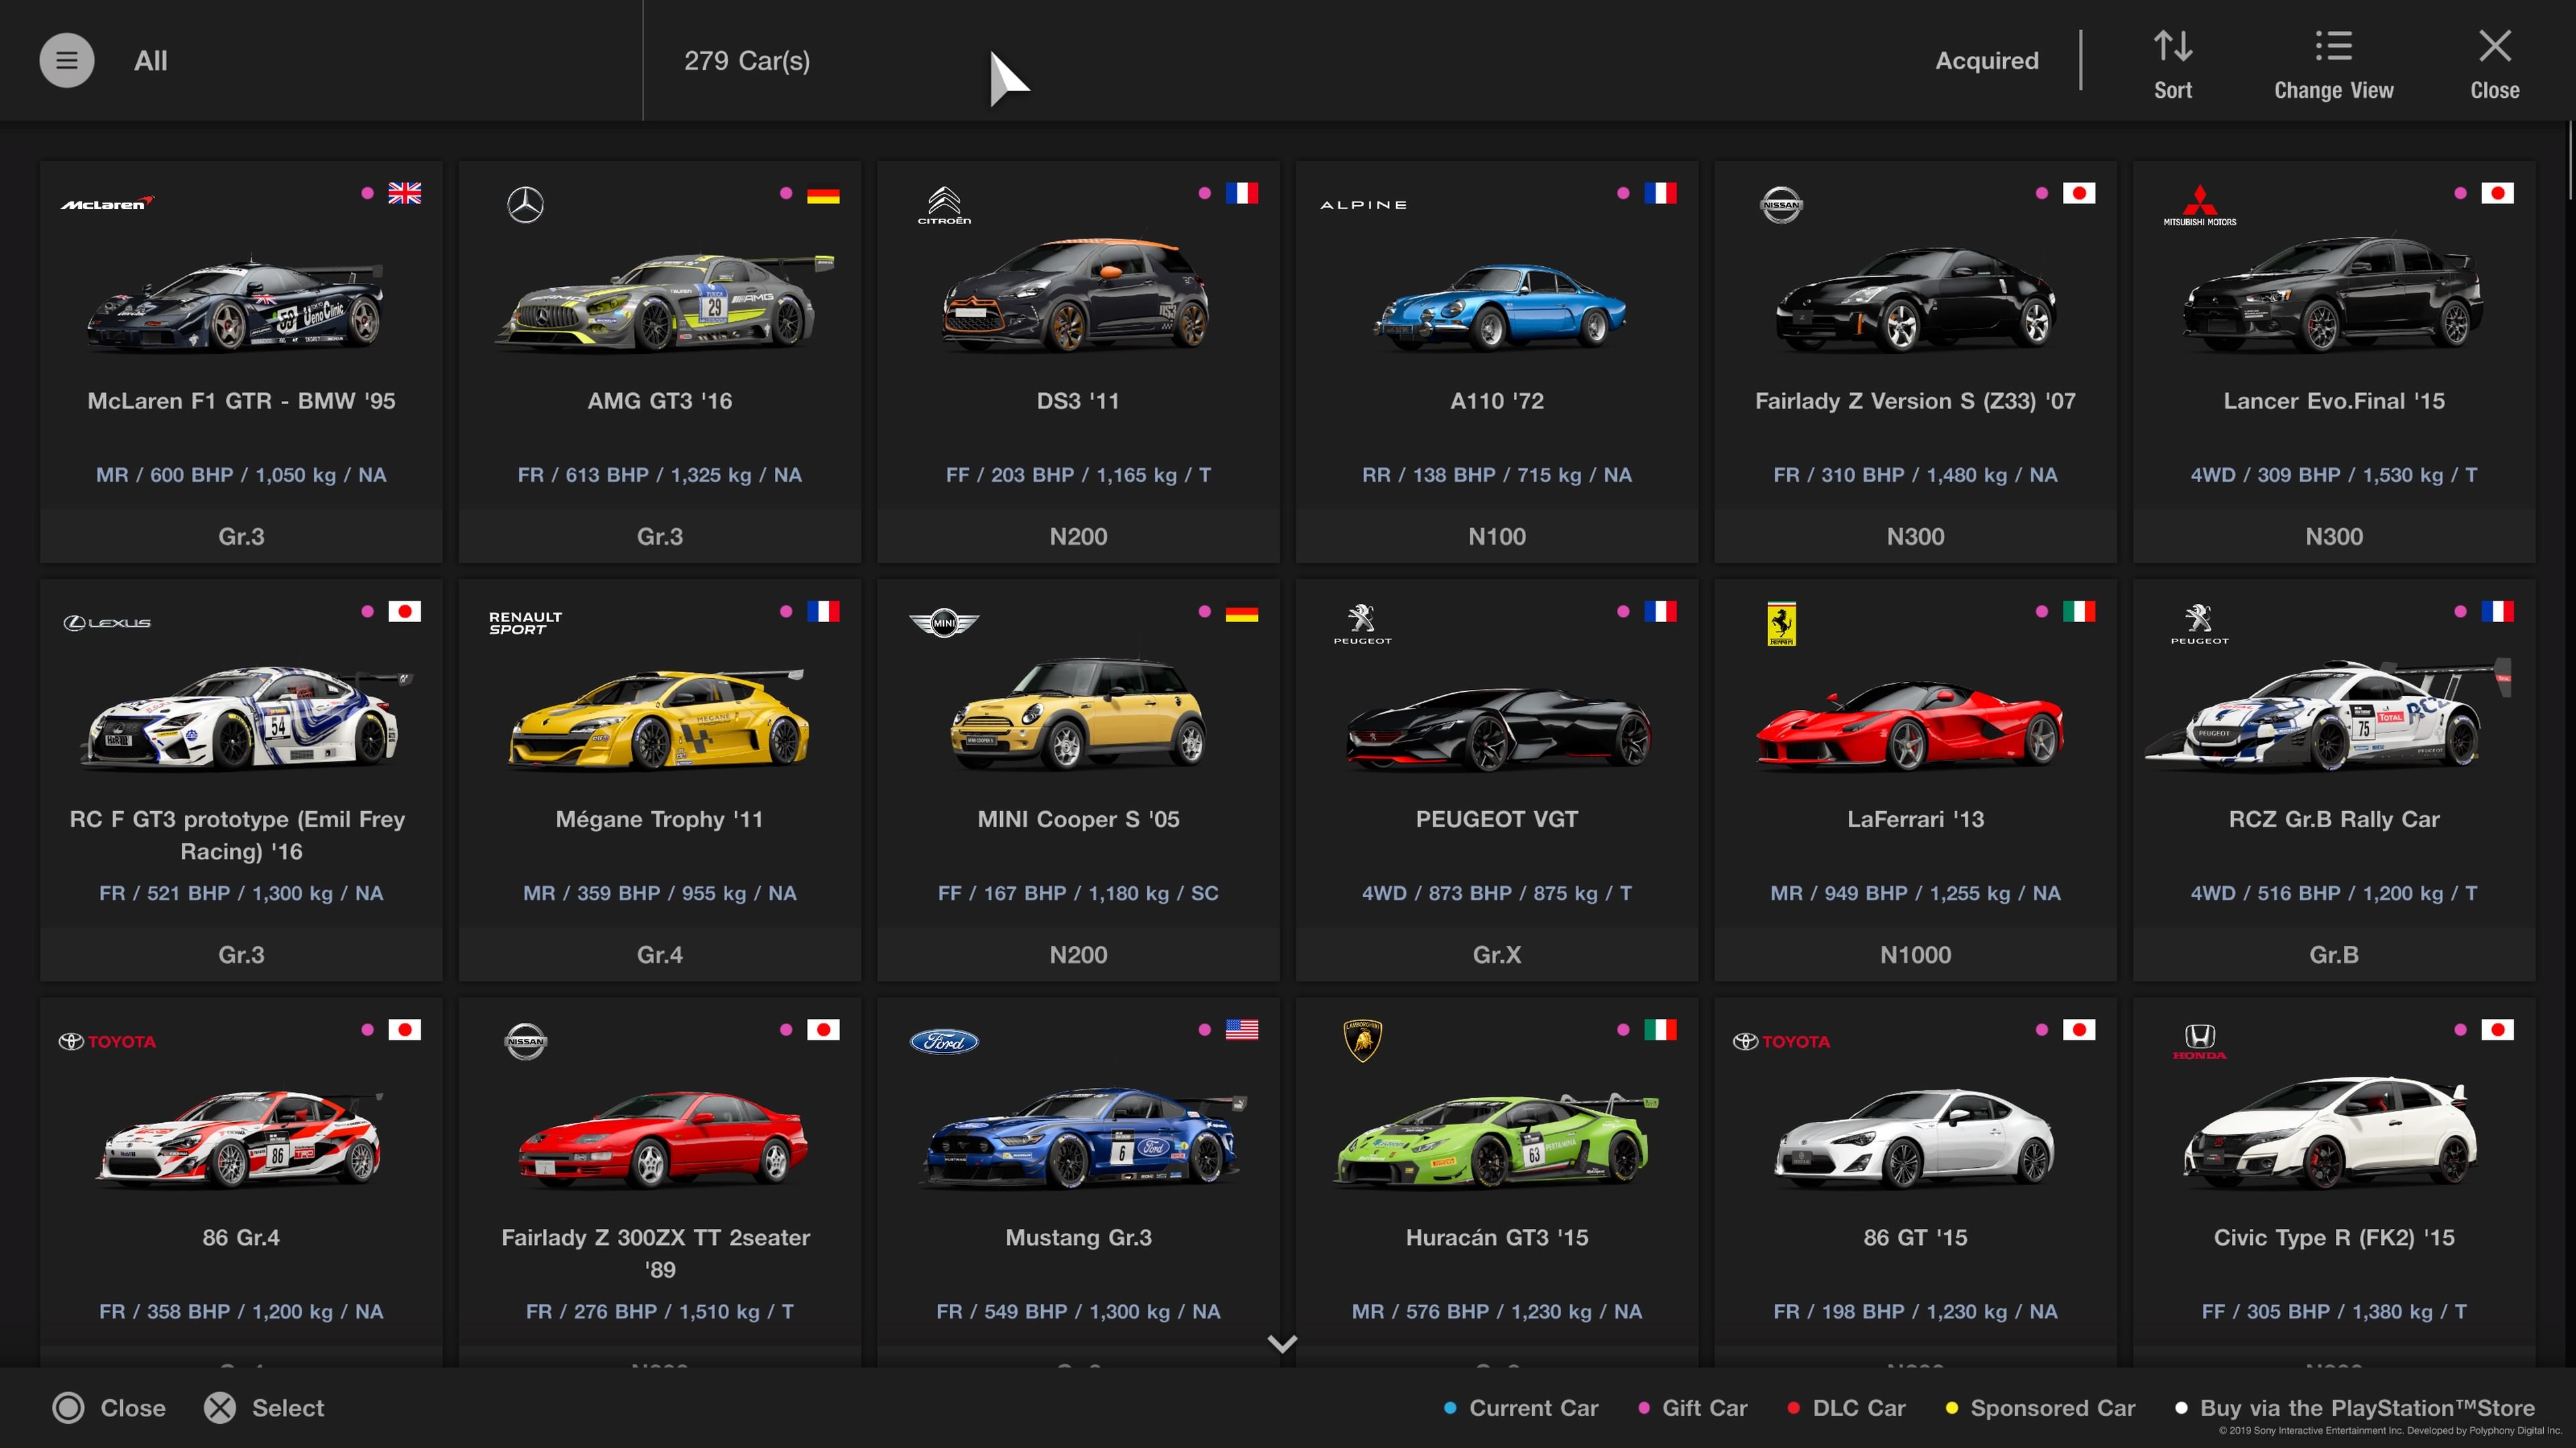Click the Mercedes star logo
Screen dimensions: 2576x1448
[525, 205]
